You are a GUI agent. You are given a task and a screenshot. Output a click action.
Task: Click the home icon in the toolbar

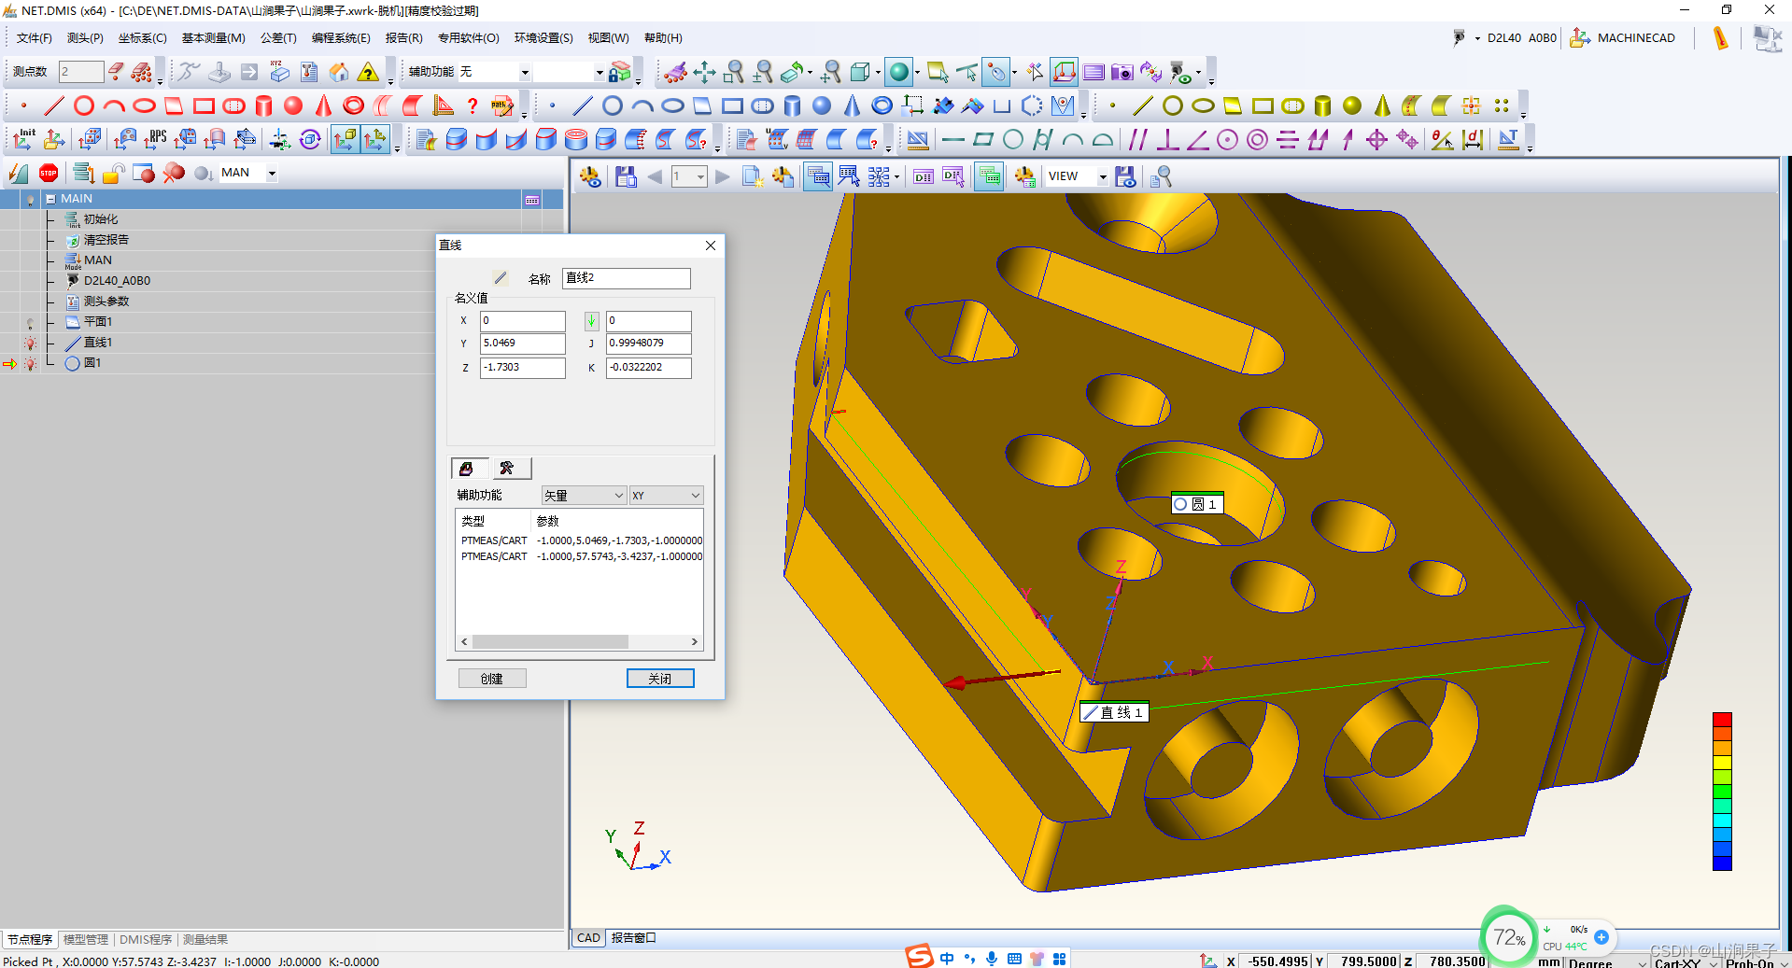(339, 72)
